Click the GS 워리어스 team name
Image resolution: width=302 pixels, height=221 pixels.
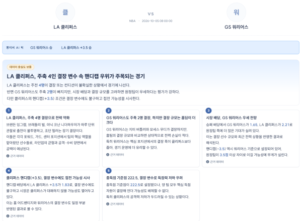[x=237, y=27]
